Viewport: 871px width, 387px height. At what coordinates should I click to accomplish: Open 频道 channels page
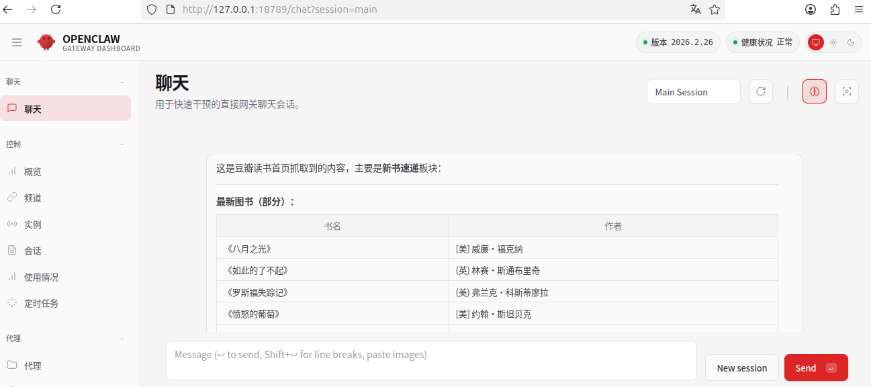[x=65, y=198]
